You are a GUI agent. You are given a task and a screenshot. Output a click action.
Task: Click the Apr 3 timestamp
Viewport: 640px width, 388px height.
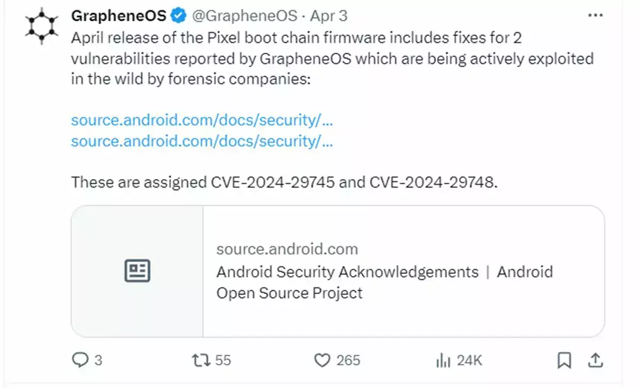(329, 16)
